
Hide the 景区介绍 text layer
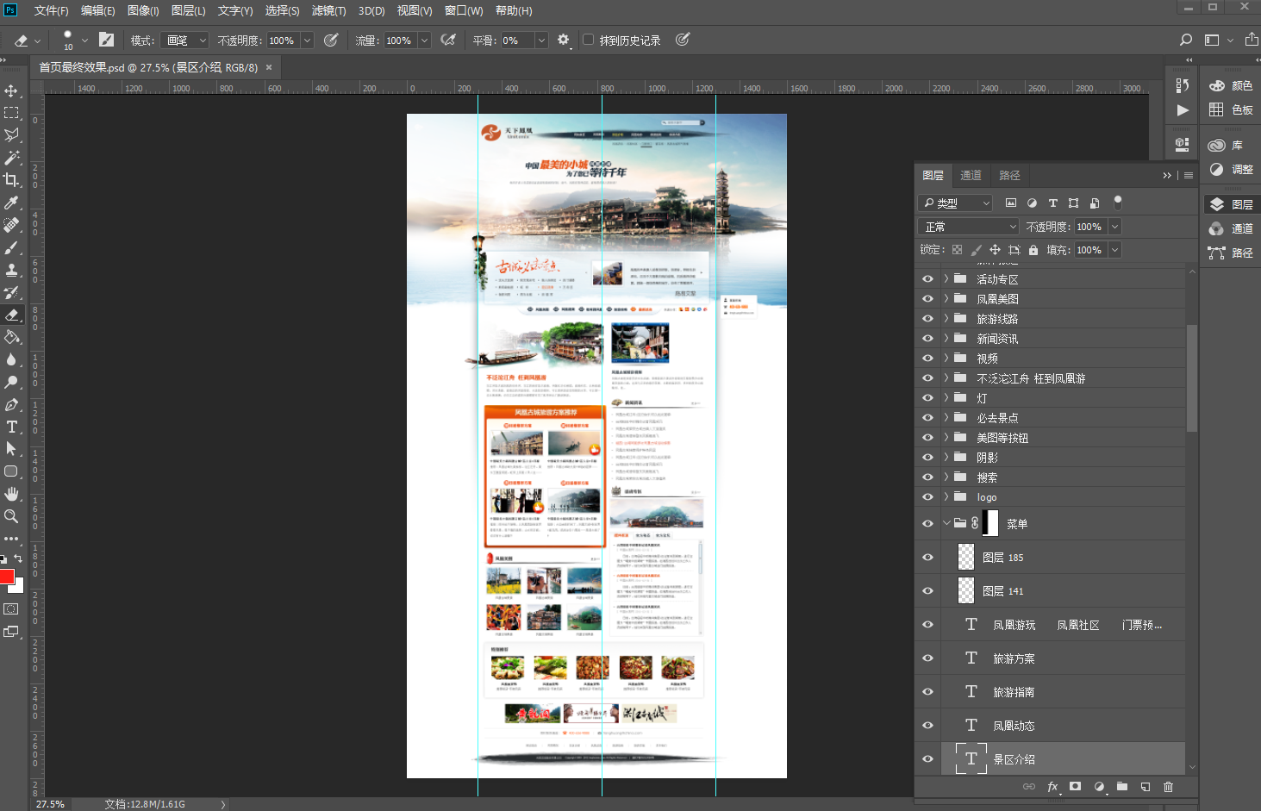[x=927, y=759]
